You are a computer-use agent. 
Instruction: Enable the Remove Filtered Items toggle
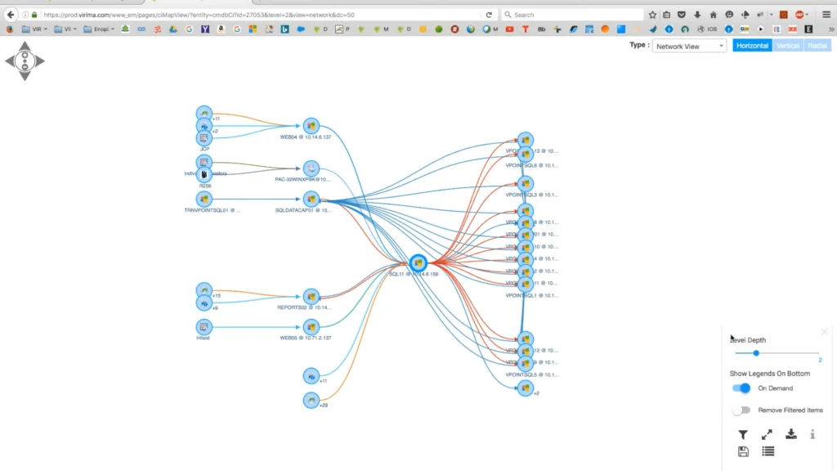tap(740, 410)
